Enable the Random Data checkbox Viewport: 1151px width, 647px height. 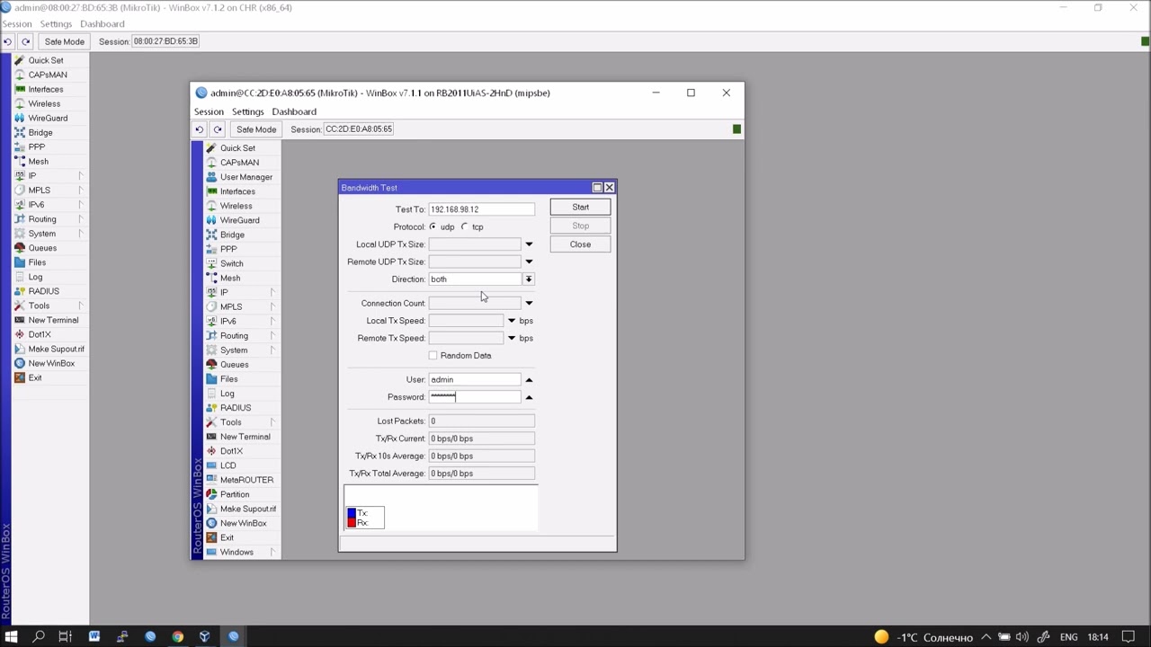(x=433, y=356)
